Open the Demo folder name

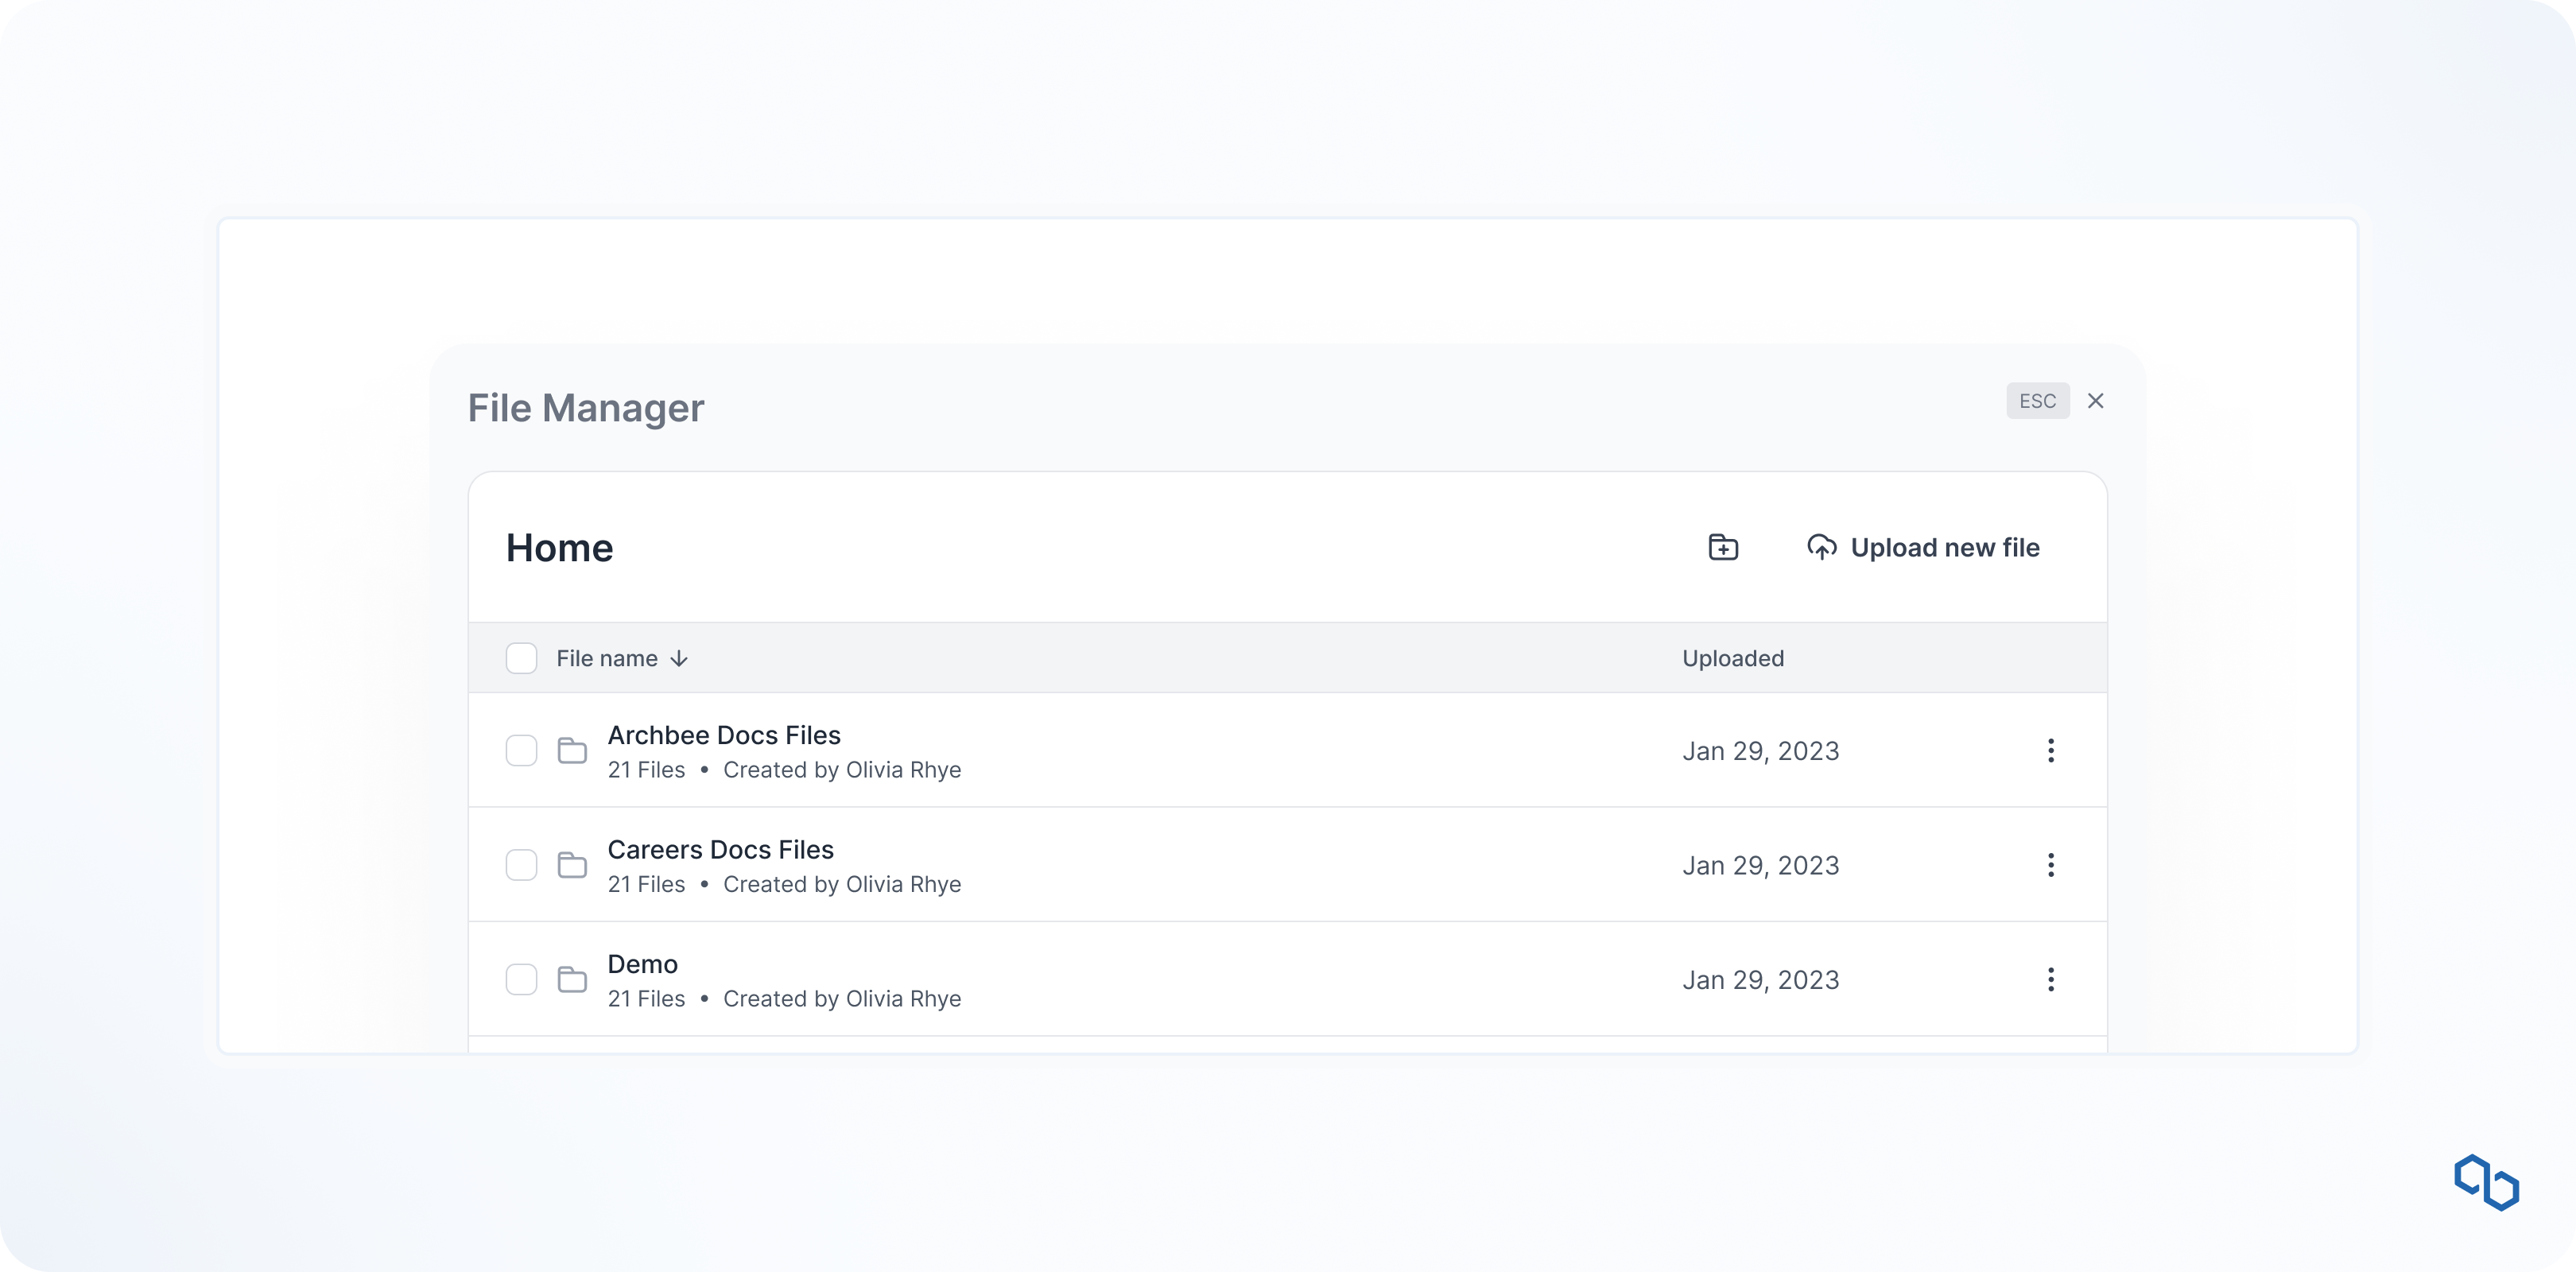642,964
